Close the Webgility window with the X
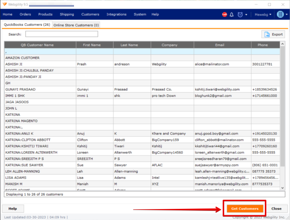290x220 pixels. (283, 4)
